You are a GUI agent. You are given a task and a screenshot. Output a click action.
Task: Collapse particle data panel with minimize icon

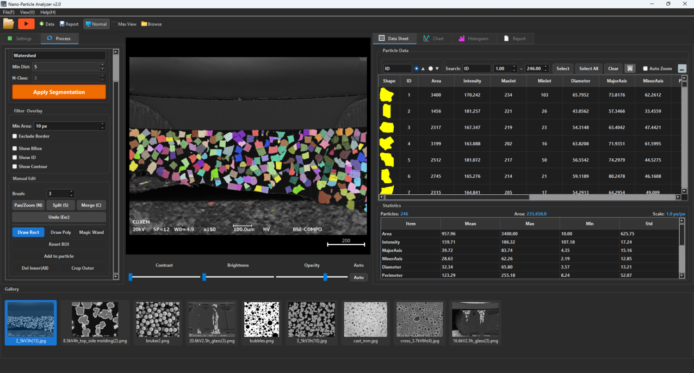[682, 68]
